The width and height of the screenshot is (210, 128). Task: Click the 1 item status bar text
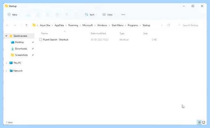pos(9,122)
